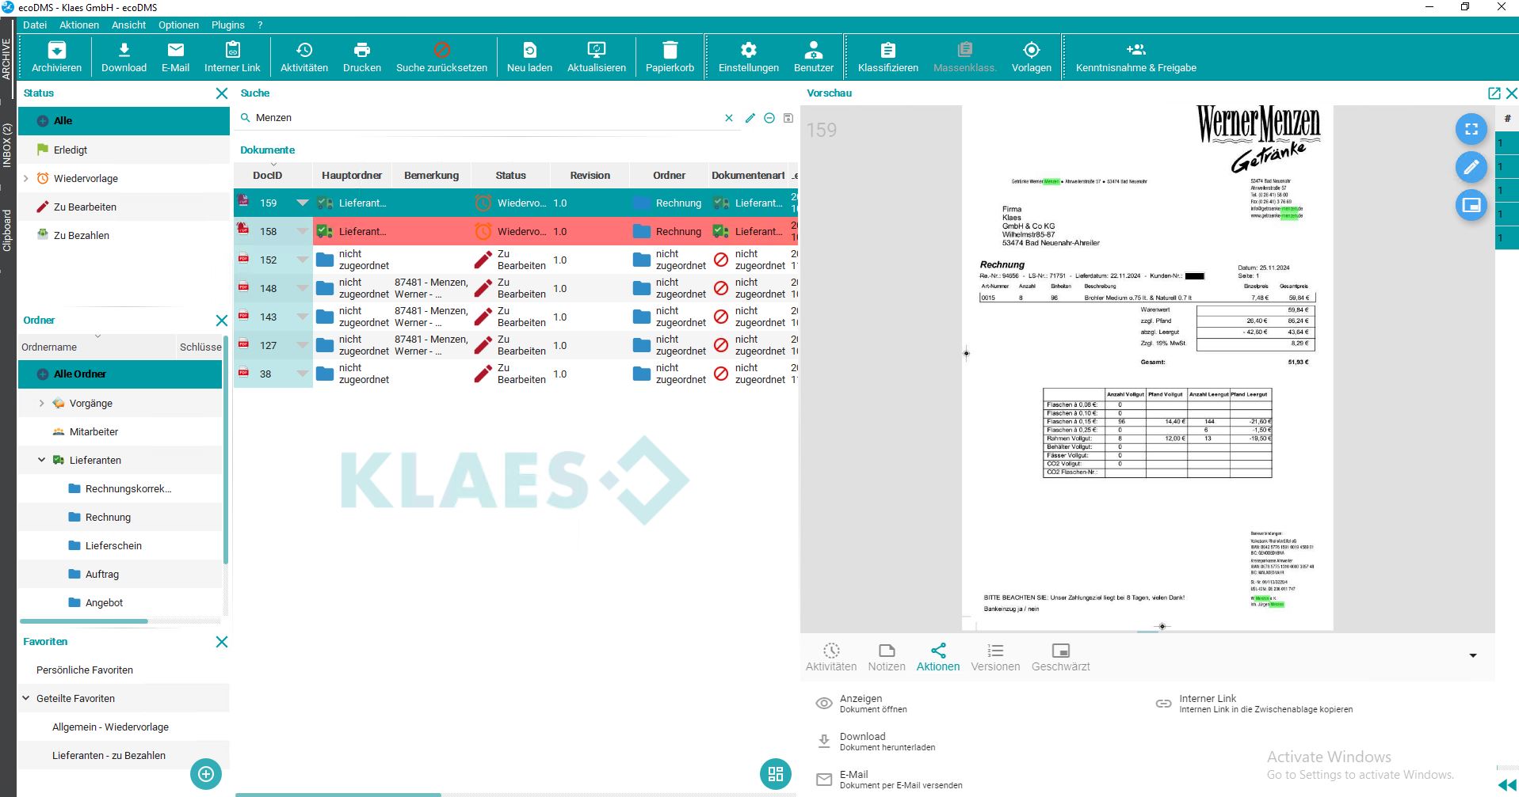Switch to the Notizen tab in the preview
Screen dimensions: 1519x797
click(x=886, y=655)
